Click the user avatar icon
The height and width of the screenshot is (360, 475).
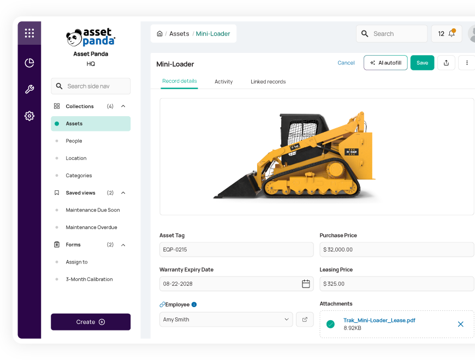coord(472,34)
